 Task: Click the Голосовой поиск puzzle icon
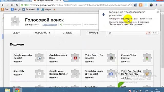15,21
